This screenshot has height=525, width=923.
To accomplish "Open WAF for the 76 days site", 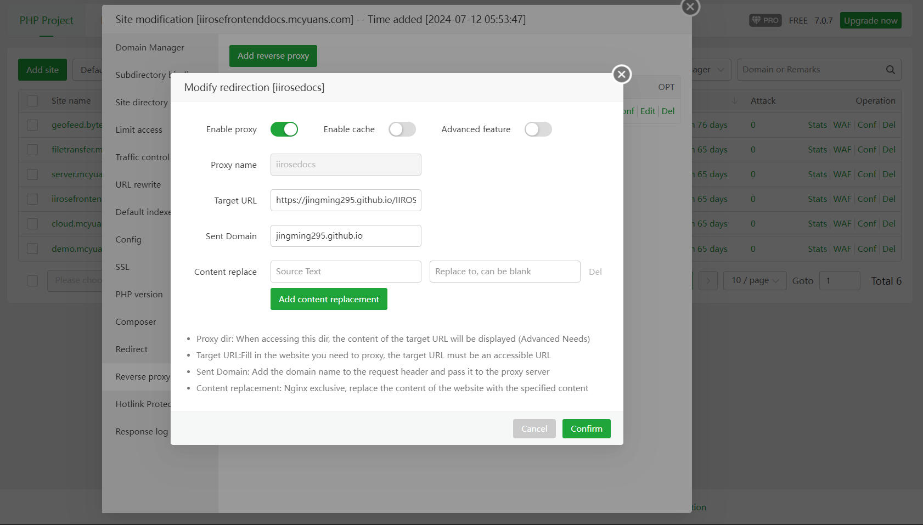I will click(842, 125).
